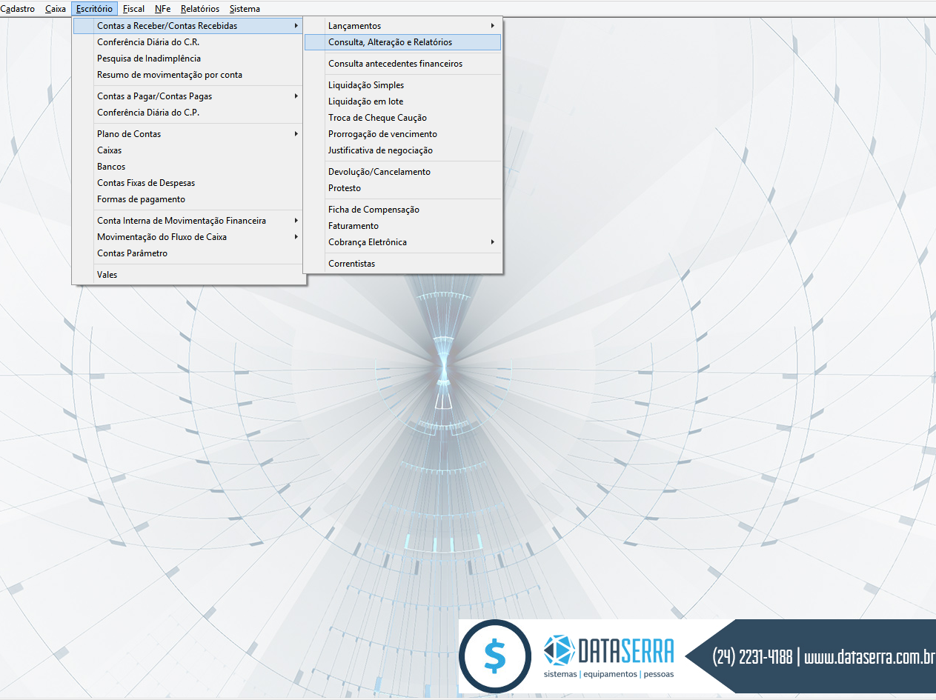This screenshot has height=700, width=936.
Task: Open Pesquisa de Inadimplência
Action: (x=189, y=59)
